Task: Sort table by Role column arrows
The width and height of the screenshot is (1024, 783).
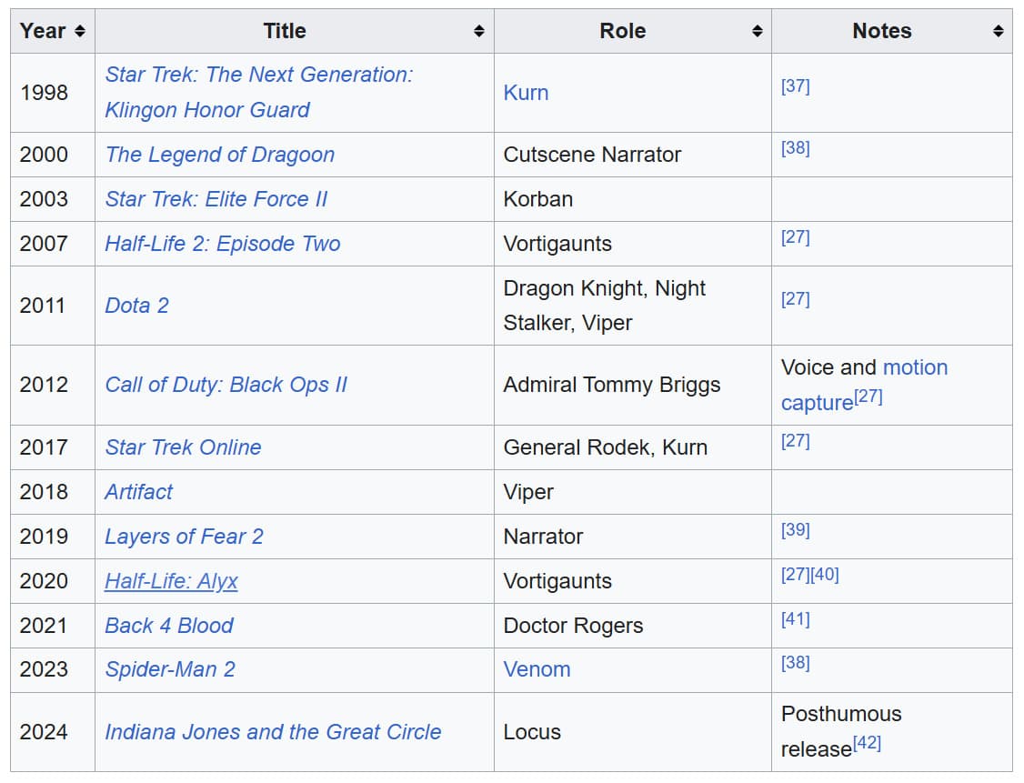Action: click(756, 32)
